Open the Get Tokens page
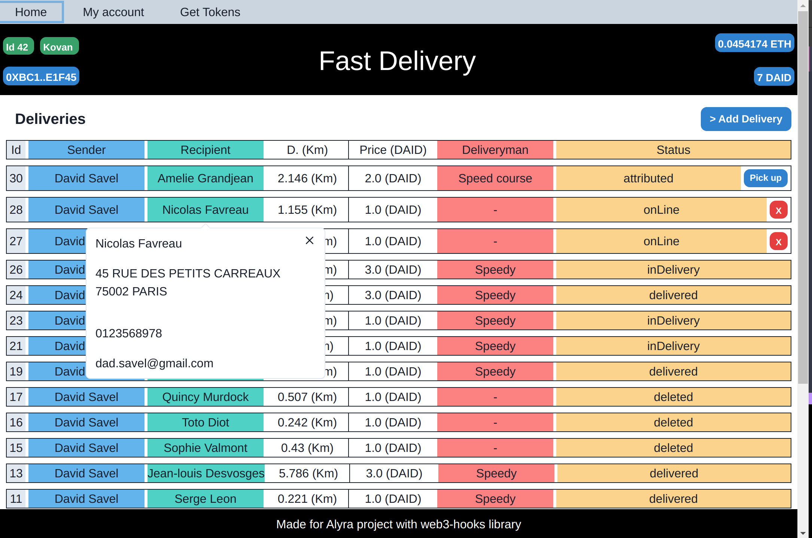Image resolution: width=812 pixels, height=538 pixels. pyautogui.click(x=210, y=12)
